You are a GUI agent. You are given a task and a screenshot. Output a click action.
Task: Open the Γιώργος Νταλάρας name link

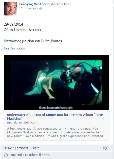click(34, 4)
